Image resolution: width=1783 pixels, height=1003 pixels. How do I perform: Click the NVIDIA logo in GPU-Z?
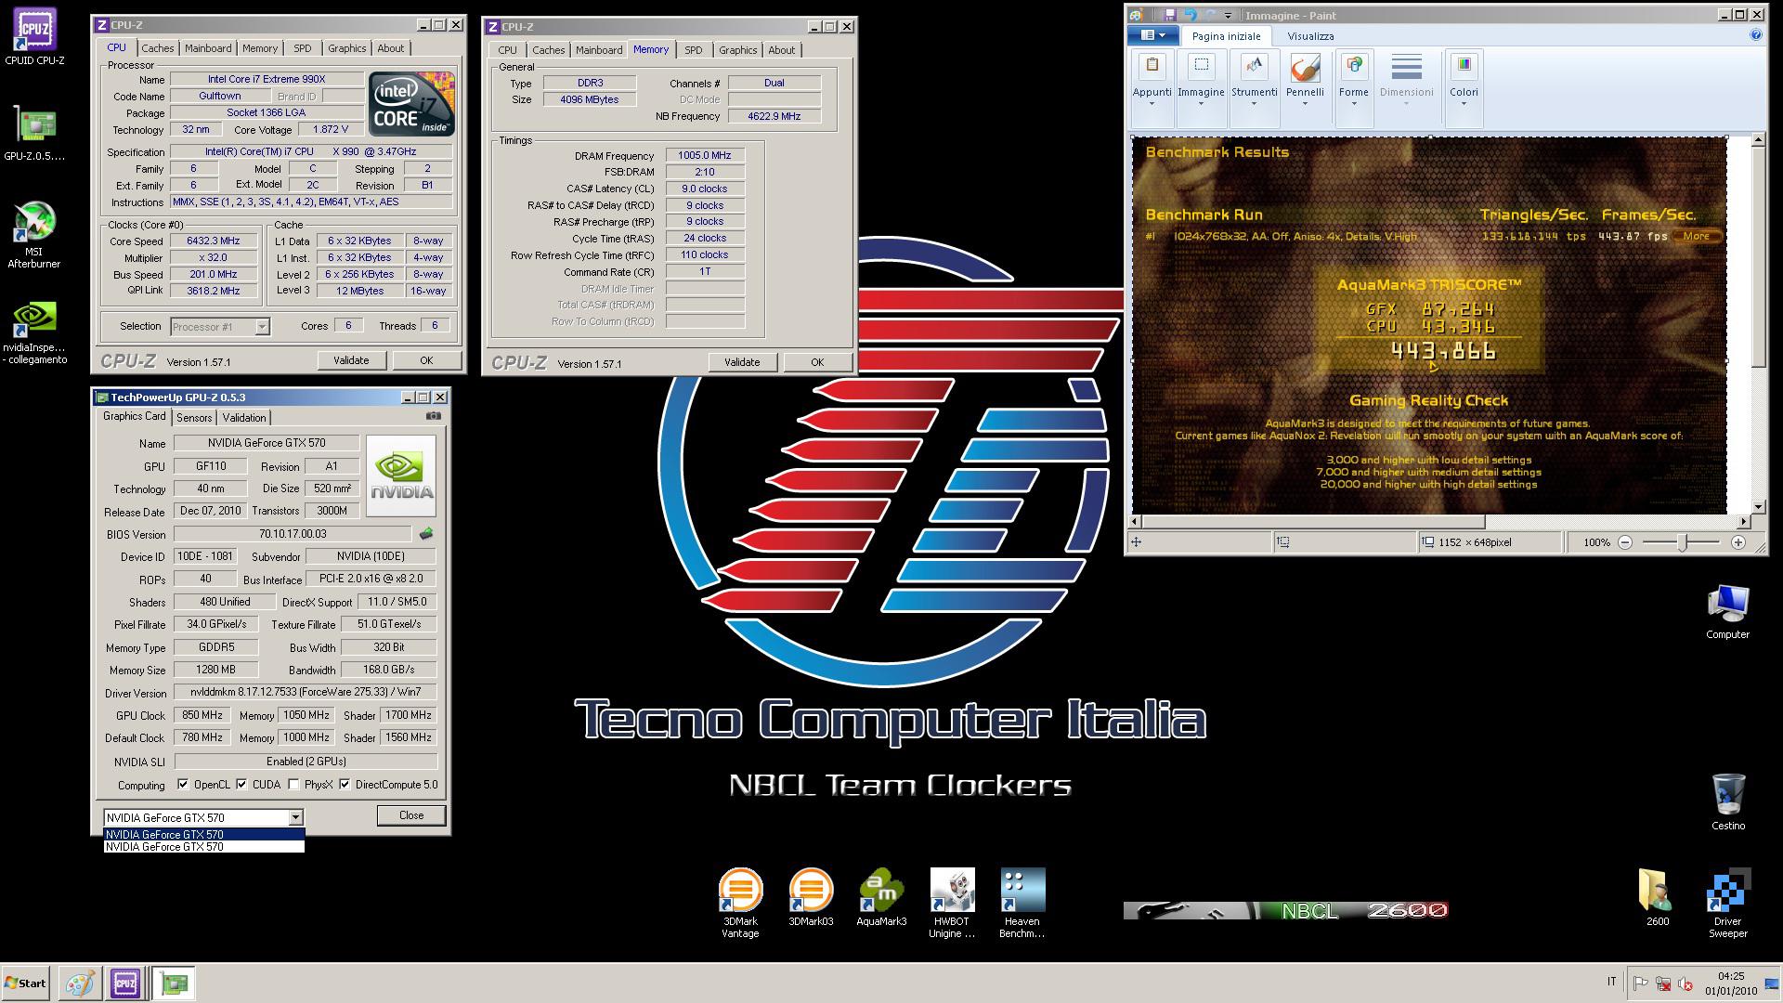pos(401,475)
